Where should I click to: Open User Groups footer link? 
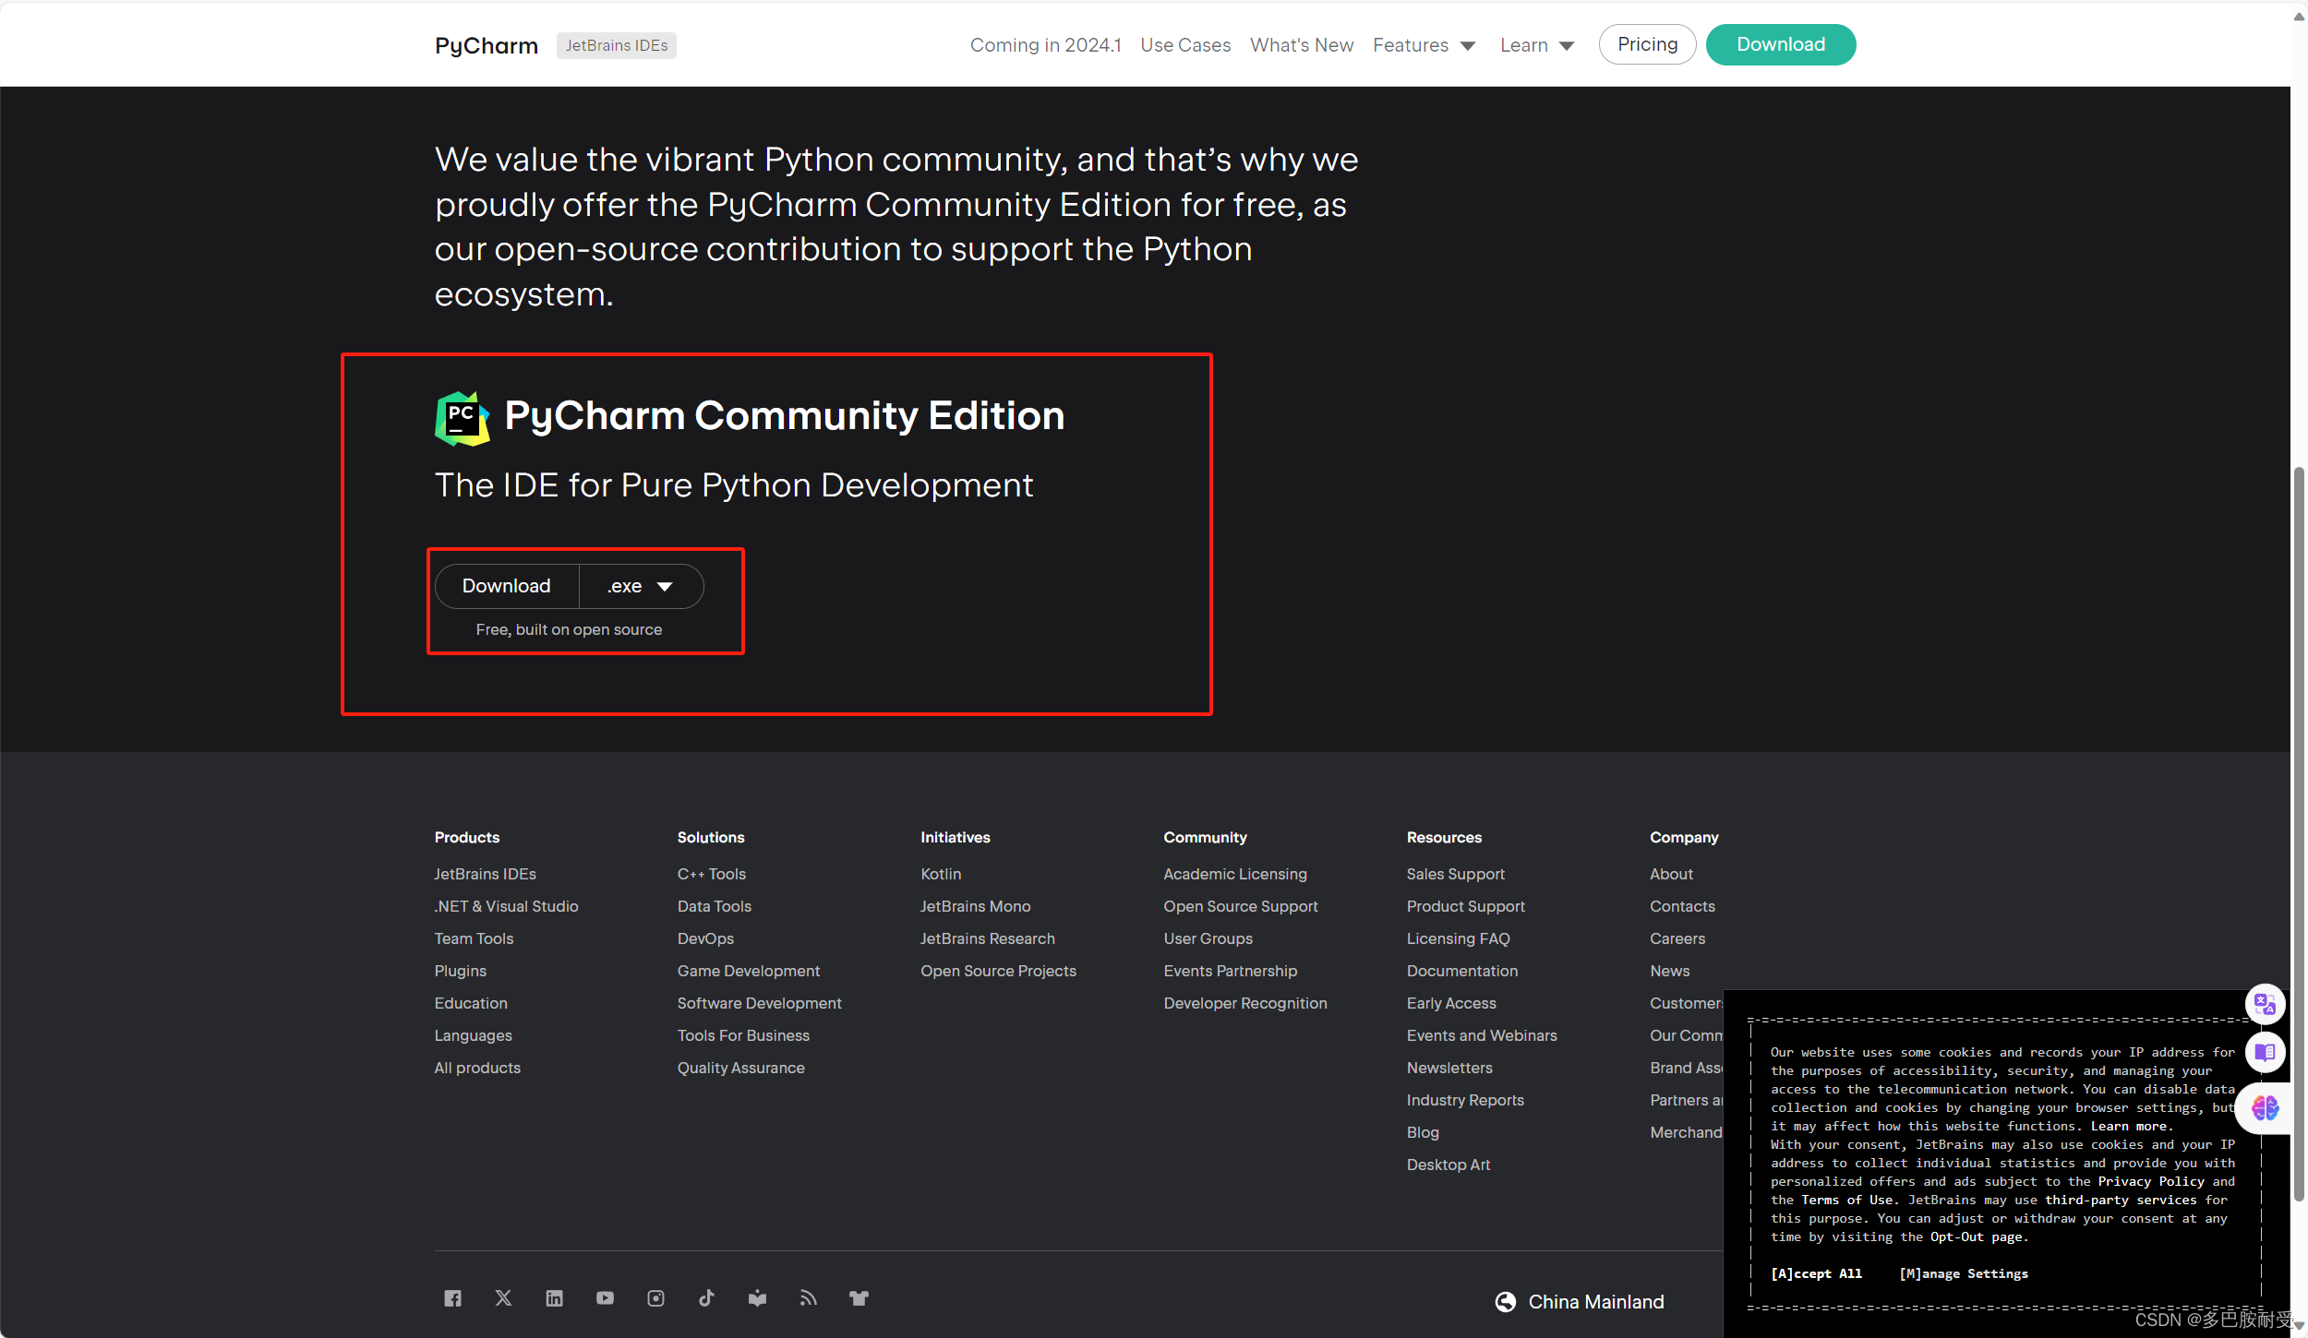point(1208,938)
